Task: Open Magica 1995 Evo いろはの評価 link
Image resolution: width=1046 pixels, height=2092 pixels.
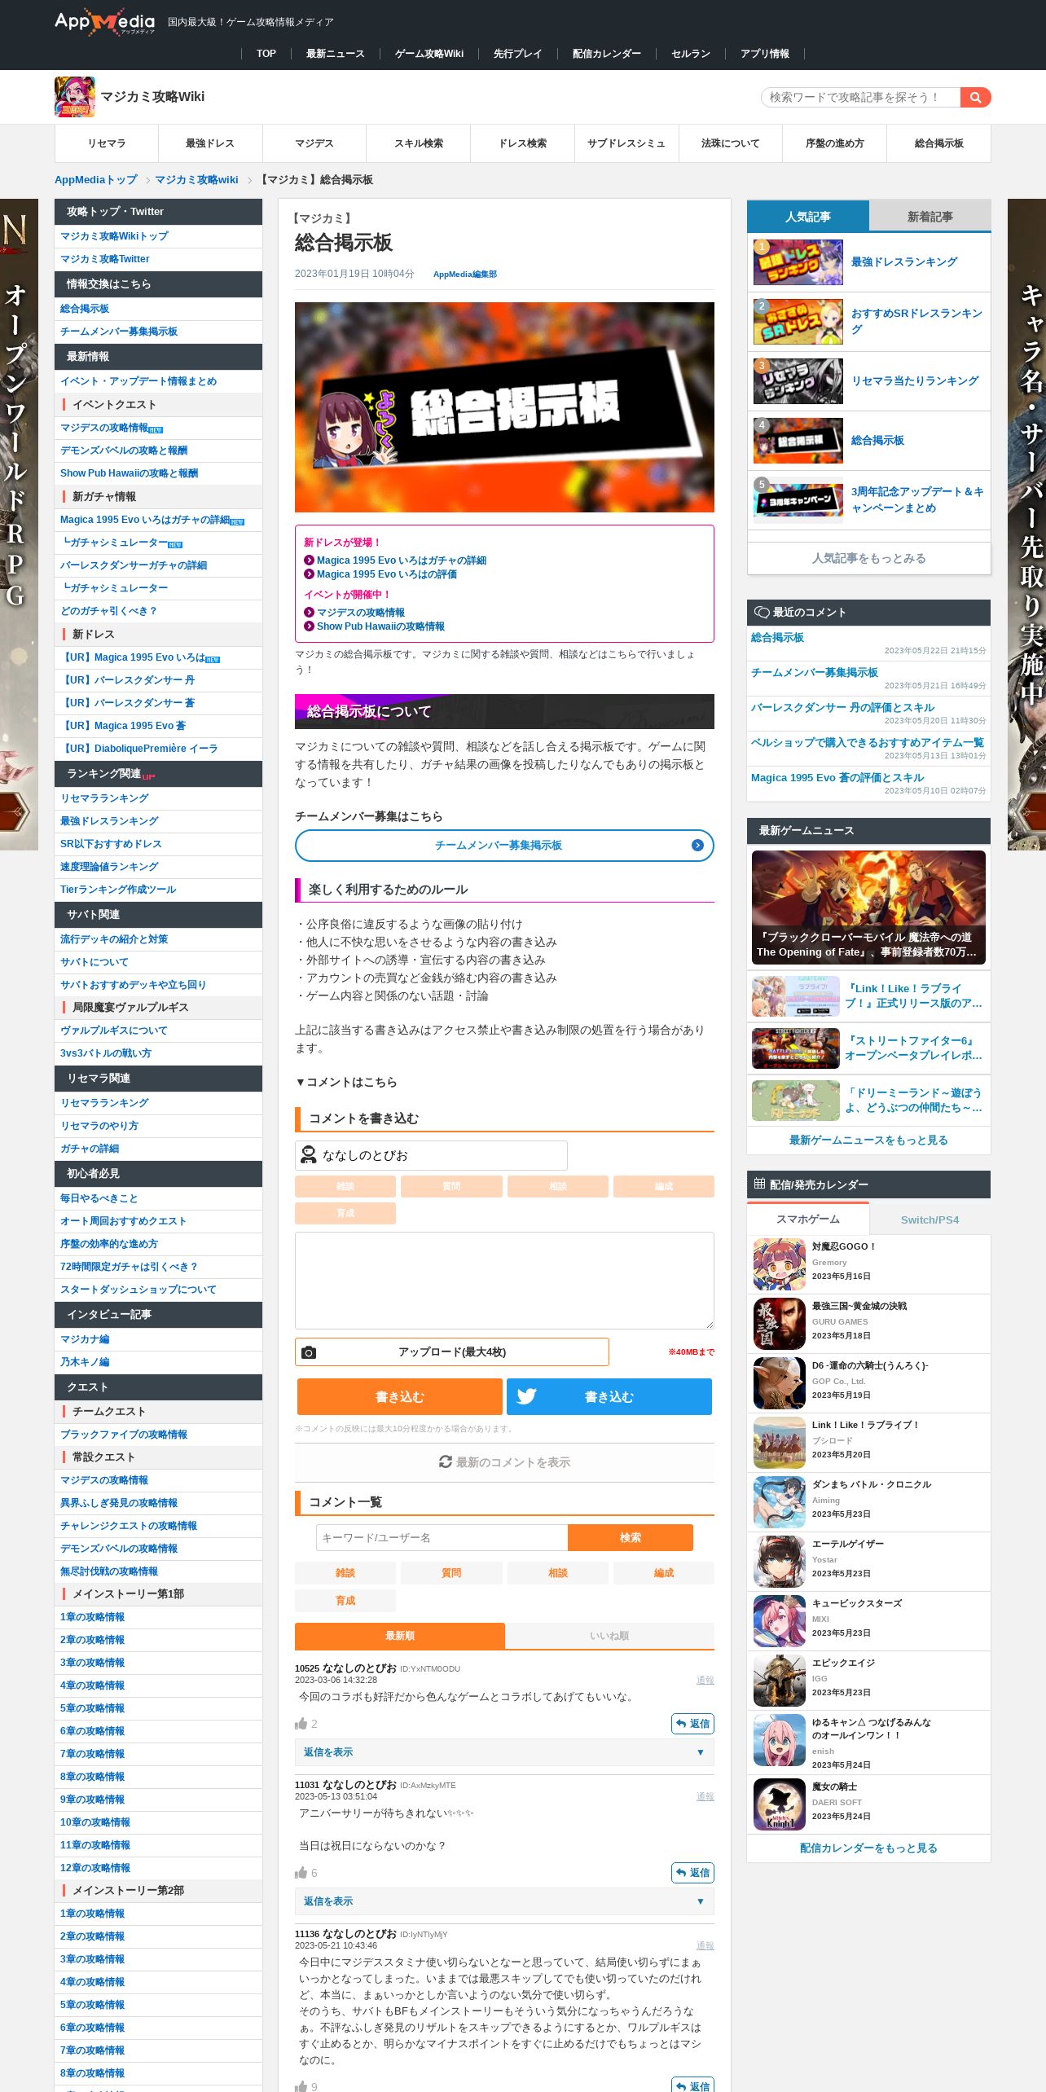Action: point(387,574)
